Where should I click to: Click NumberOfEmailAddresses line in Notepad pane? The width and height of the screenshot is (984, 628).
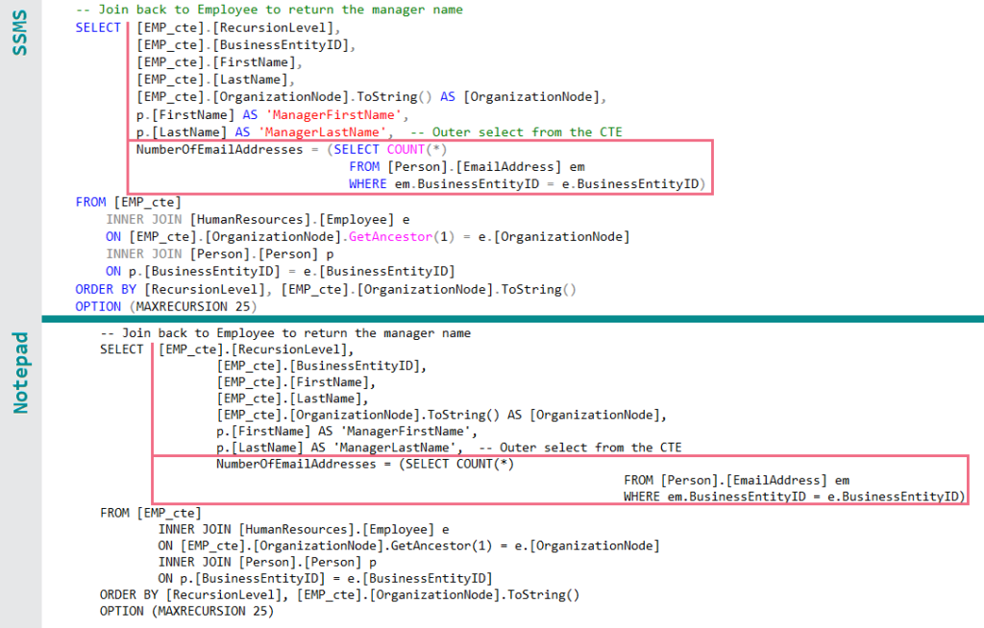tap(365, 464)
